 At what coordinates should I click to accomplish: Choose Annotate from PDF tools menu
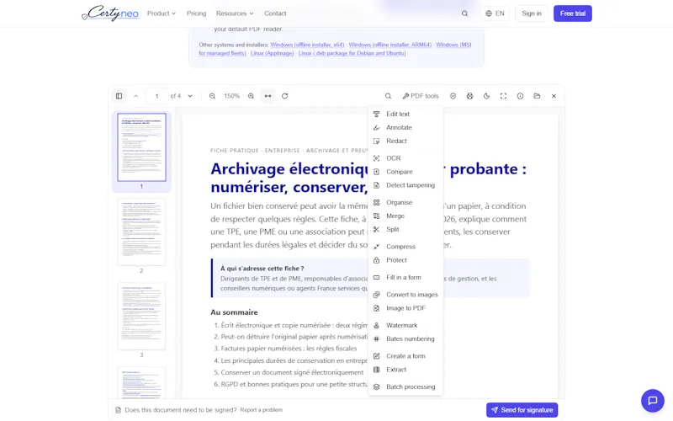(x=405, y=128)
